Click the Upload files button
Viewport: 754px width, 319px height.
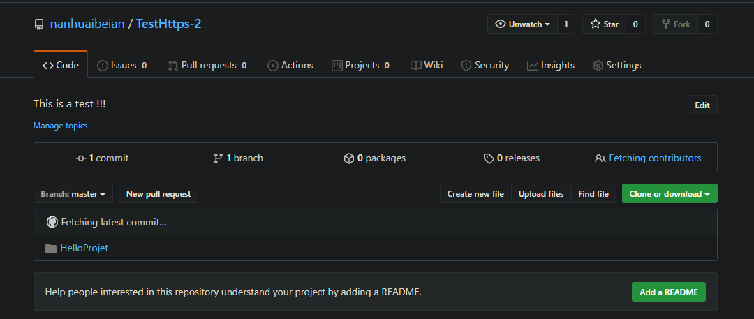541,194
